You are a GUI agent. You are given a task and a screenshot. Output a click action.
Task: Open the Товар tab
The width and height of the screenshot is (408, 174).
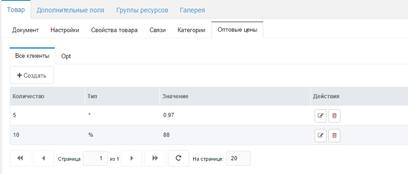16,10
